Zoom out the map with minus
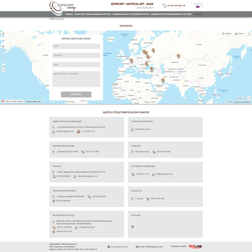Viewport: 252px width, 252px height. 3,70
